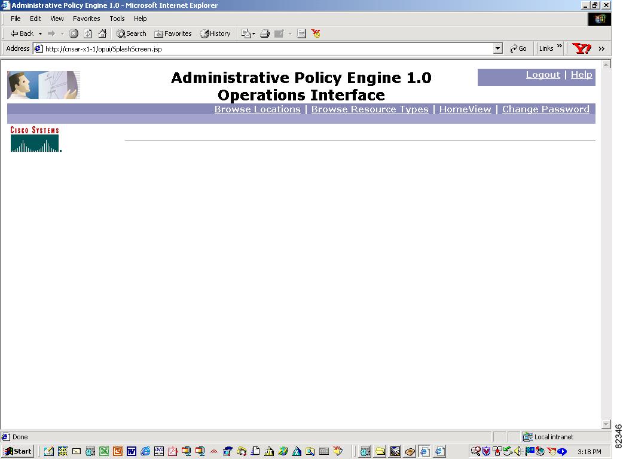Click the Logout link
623x459 pixels.
coord(543,75)
